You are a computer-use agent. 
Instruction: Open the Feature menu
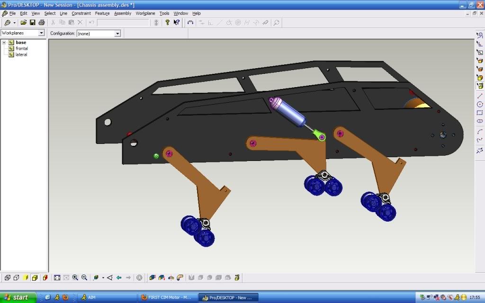[x=102, y=13]
